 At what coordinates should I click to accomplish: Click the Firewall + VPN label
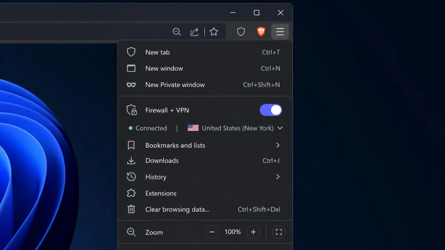pyautogui.click(x=167, y=110)
